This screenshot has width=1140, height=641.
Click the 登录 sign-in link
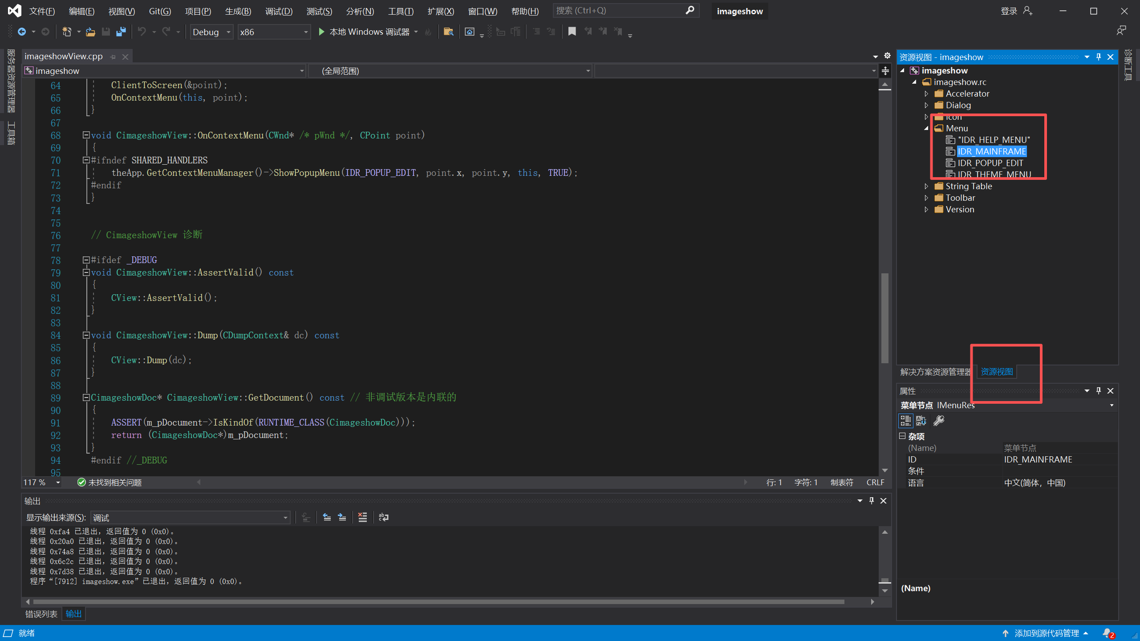pyautogui.click(x=1009, y=11)
